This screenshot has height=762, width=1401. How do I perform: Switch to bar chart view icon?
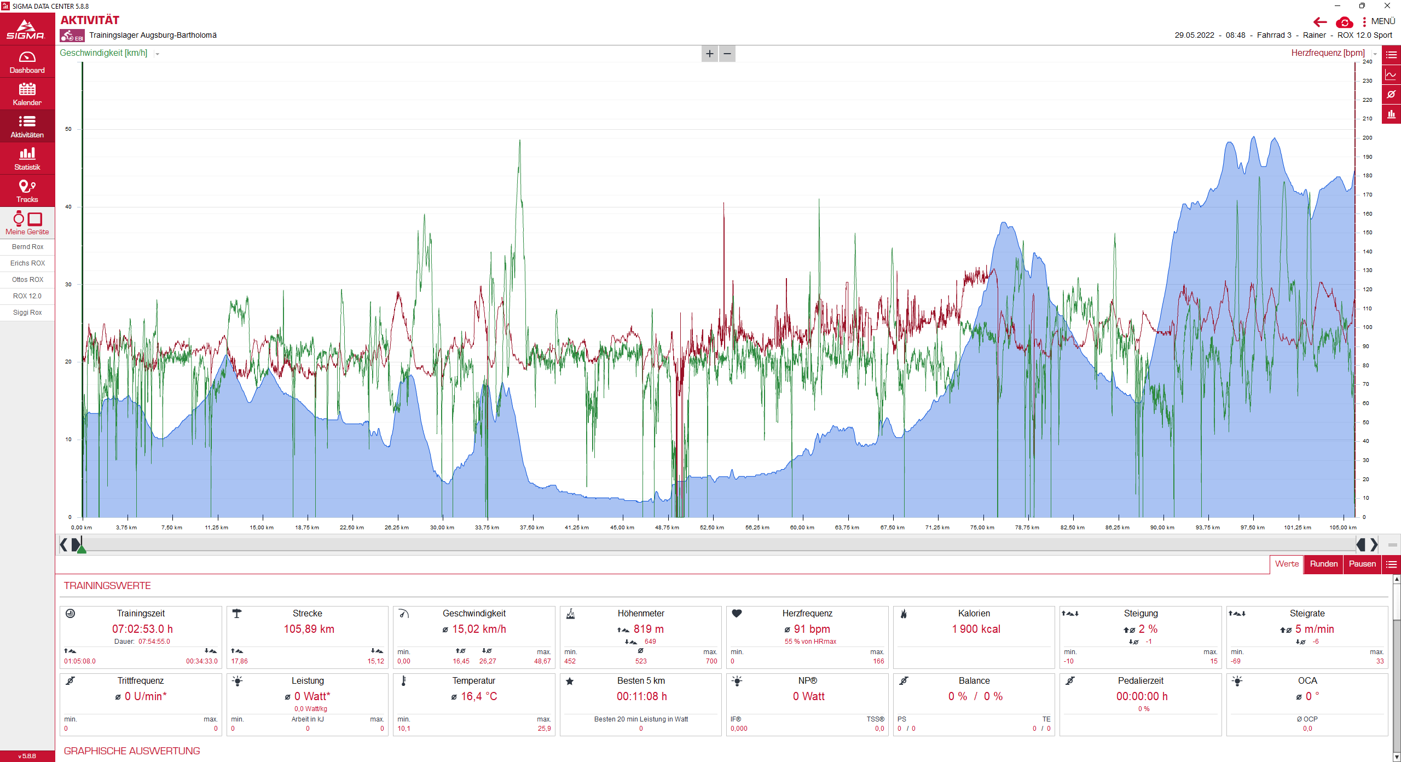tap(1391, 114)
